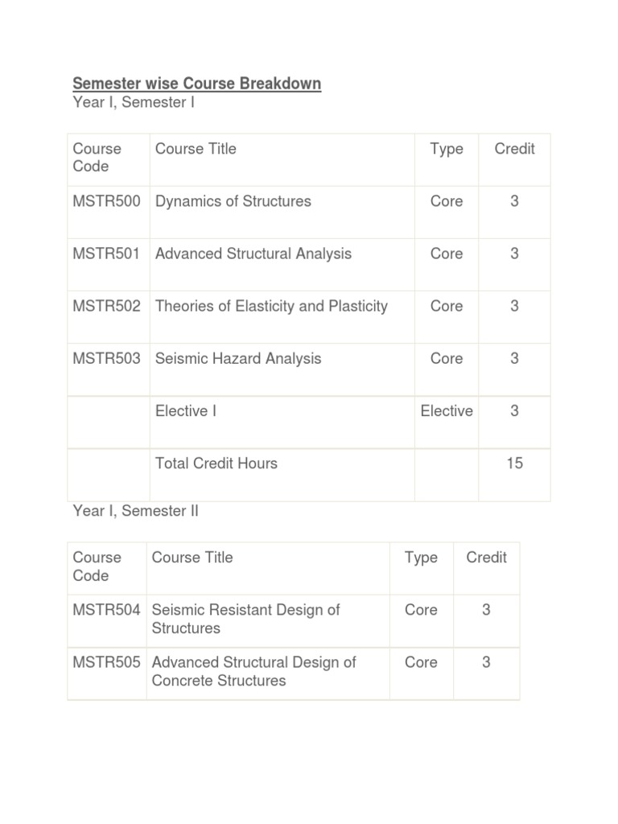
Task: Click "Theories of Elasticity and Plasticity" title
Action: (271, 306)
